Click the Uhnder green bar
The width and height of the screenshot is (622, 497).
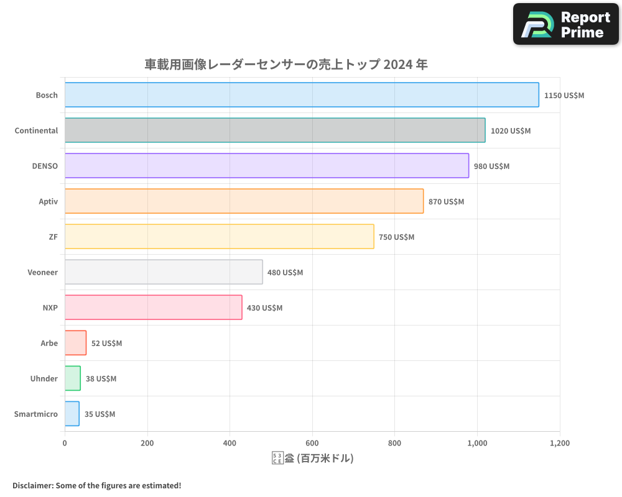[72, 378]
